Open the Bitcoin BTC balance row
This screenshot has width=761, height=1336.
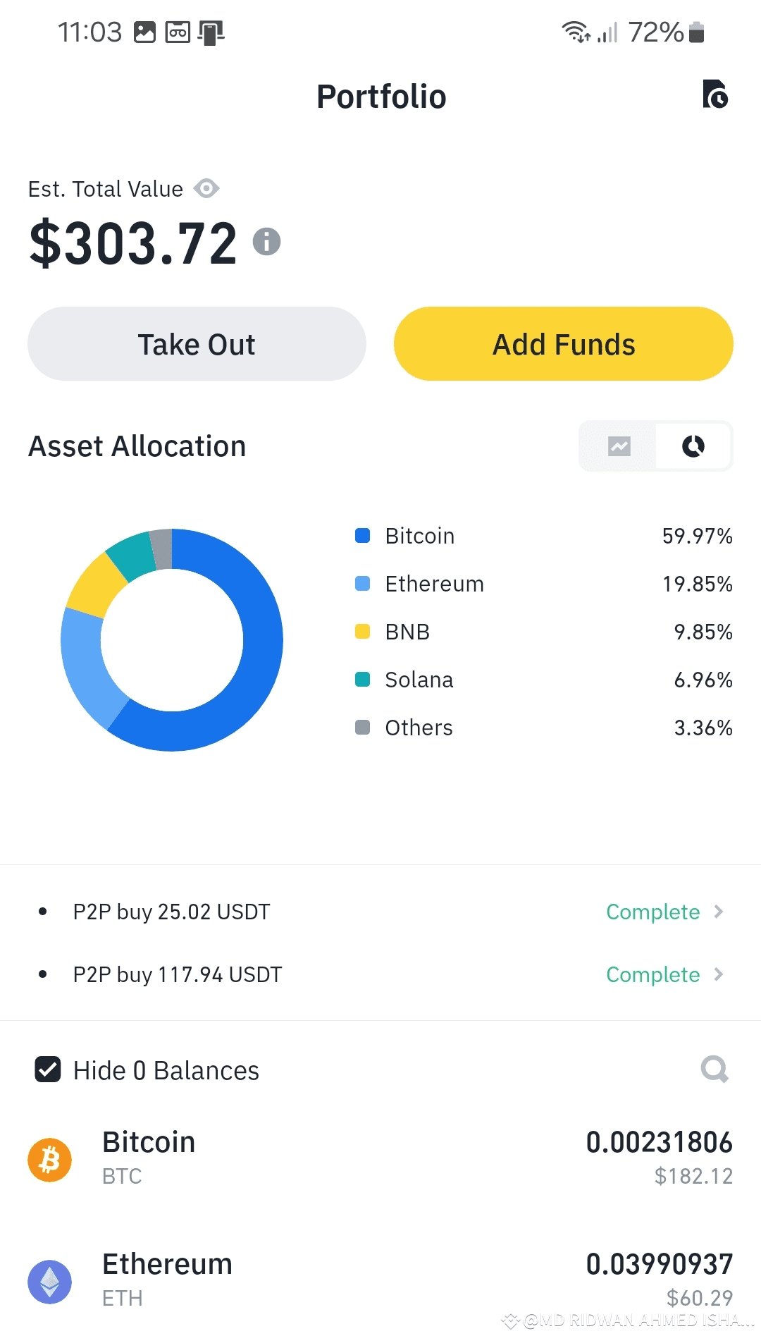click(x=380, y=1160)
